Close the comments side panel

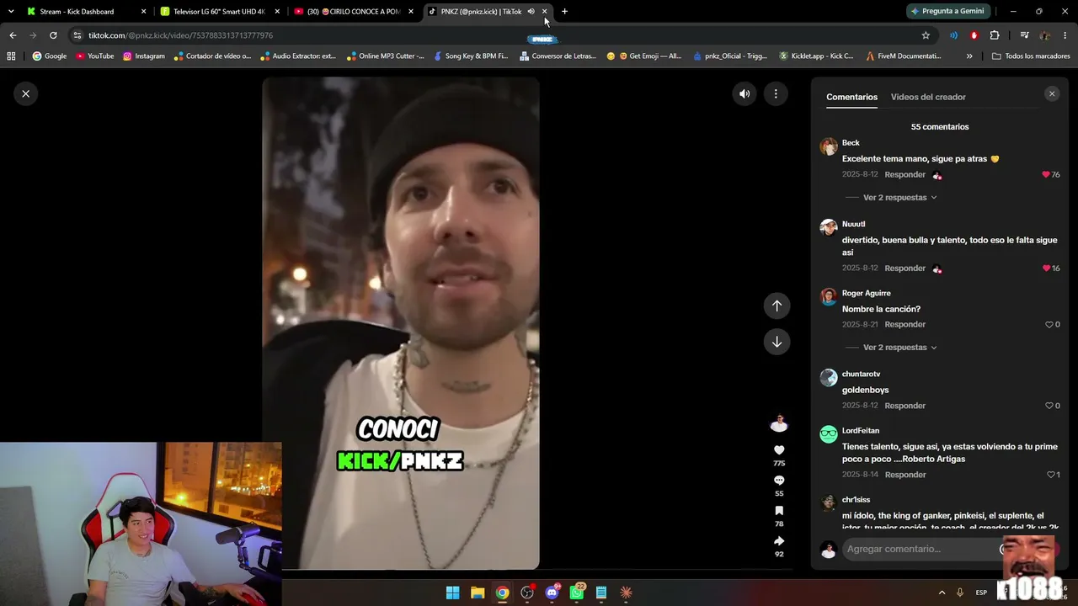coord(1052,94)
